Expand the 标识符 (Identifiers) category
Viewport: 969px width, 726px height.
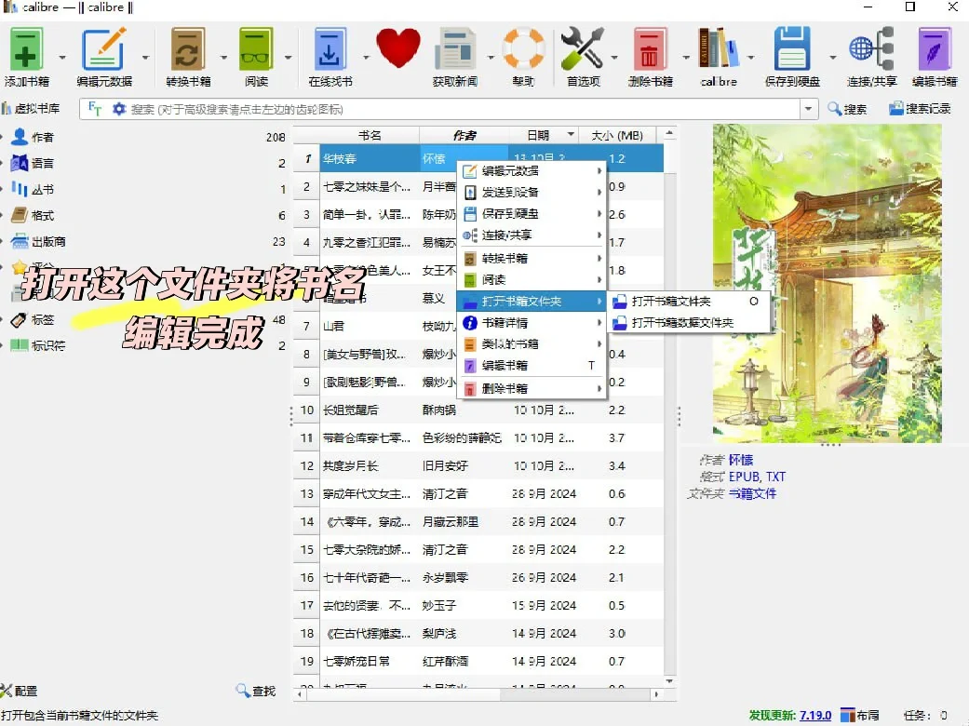[3, 345]
